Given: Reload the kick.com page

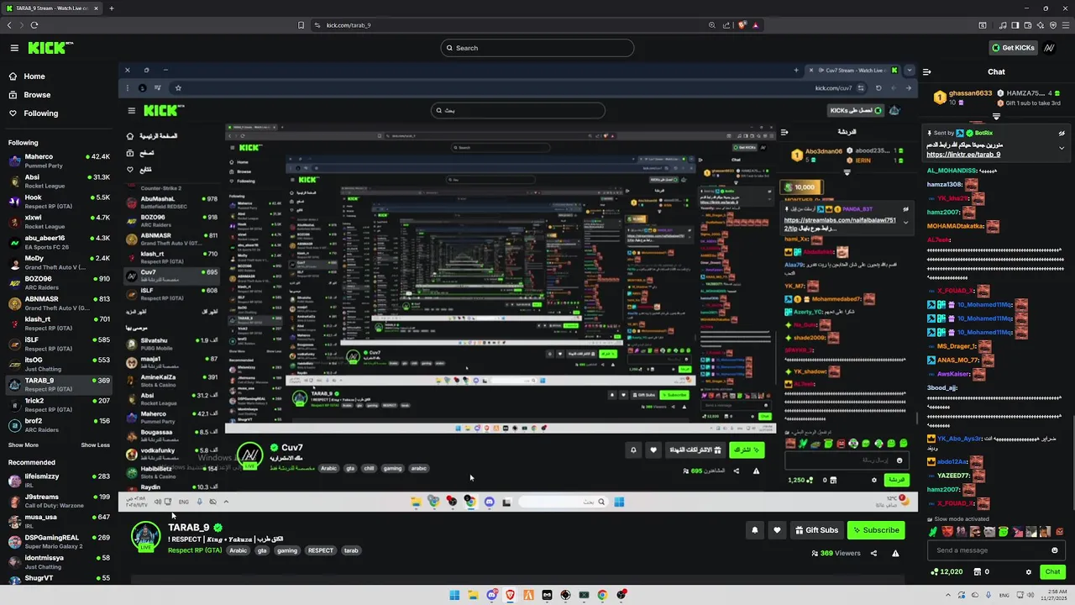Looking at the screenshot, I should (34, 25).
